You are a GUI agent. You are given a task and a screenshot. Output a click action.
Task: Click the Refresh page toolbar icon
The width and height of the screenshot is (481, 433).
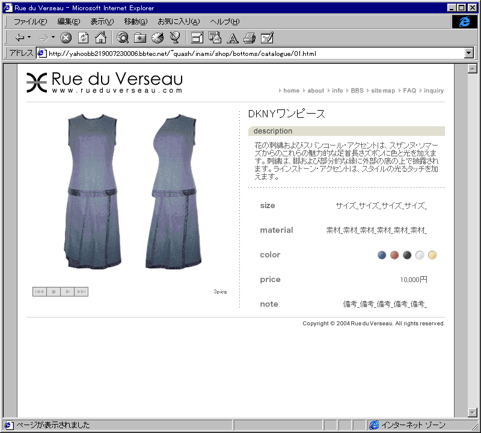coord(83,38)
